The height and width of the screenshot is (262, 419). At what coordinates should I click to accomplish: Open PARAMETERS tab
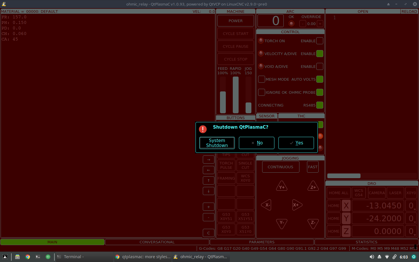pyautogui.click(x=262, y=242)
